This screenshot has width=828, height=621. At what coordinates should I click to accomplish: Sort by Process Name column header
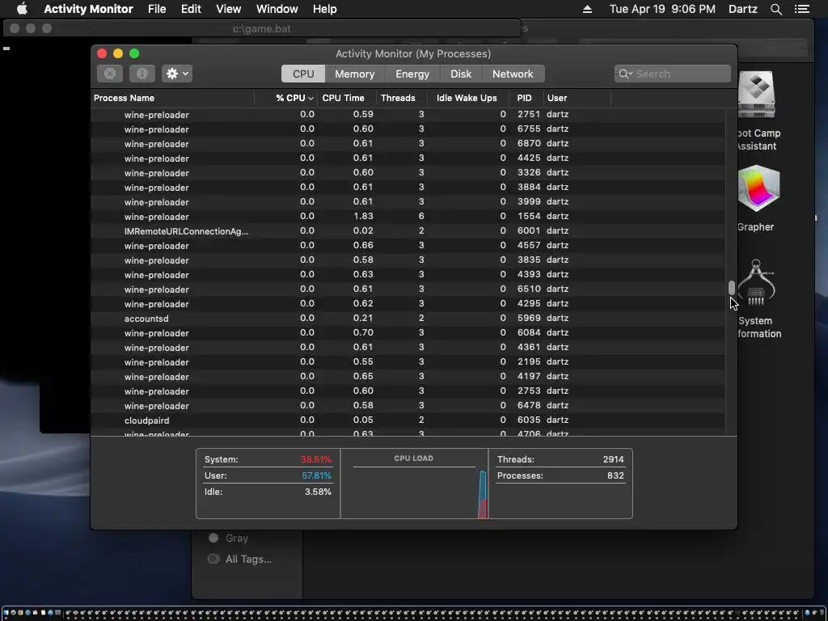click(173, 98)
